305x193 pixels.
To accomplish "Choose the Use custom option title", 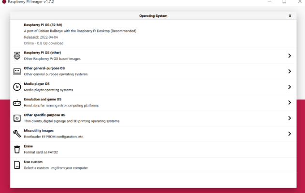I will [33, 162].
